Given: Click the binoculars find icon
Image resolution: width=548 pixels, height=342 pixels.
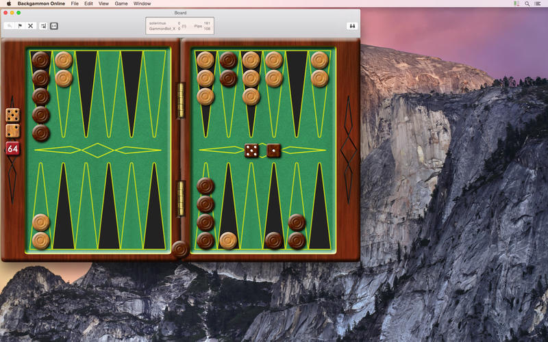Looking at the screenshot, I should coord(352,26).
